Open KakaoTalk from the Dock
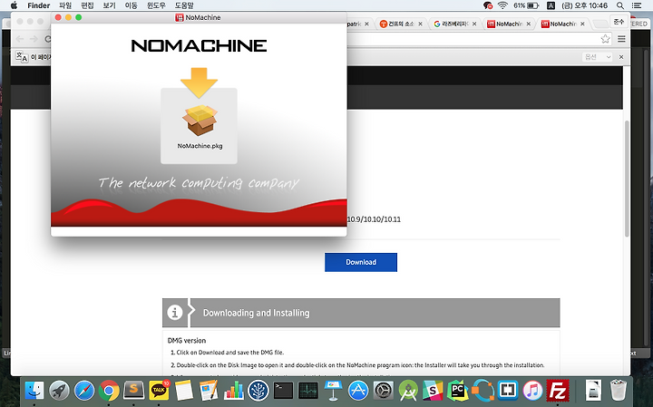The width and height of the screenshot is (653, 407). pos(159,391)
